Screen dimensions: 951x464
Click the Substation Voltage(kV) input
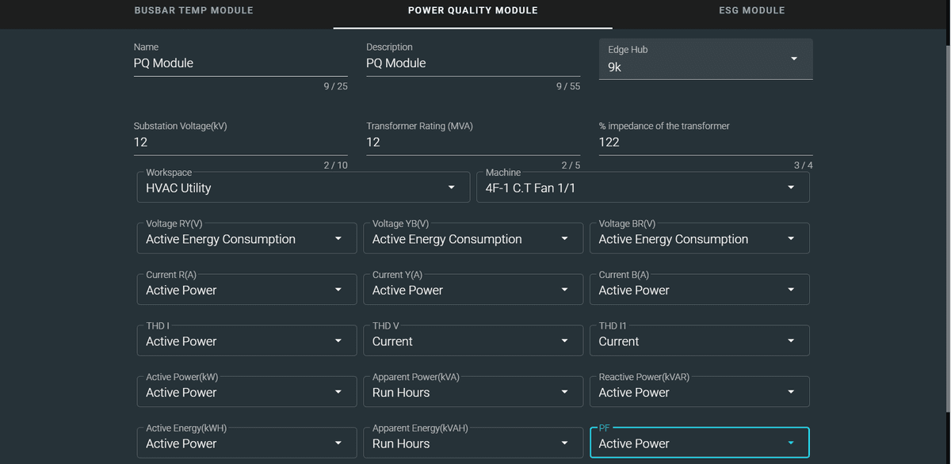point(238,143)
